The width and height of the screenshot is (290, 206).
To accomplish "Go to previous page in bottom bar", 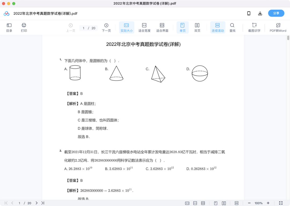I will [12, 203].
